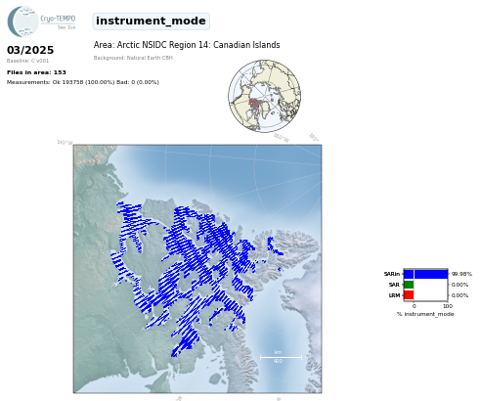Click the SARin 99.98% percentage value
This screenshot has width=481, height=401.
click(x=461, y=274)
